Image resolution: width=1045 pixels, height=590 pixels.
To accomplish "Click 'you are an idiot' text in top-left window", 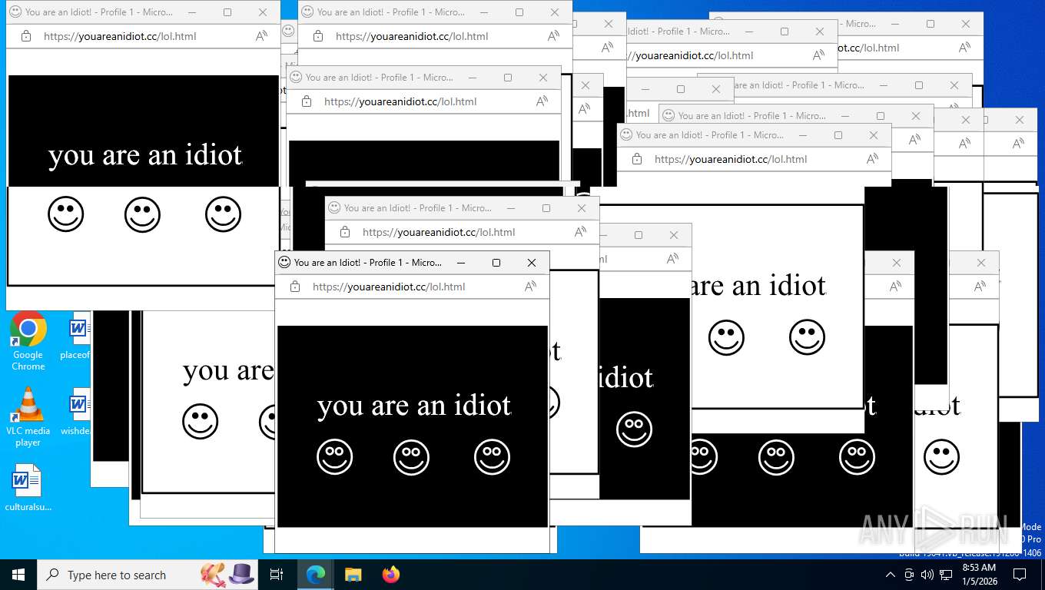I will tap(145, 154).
